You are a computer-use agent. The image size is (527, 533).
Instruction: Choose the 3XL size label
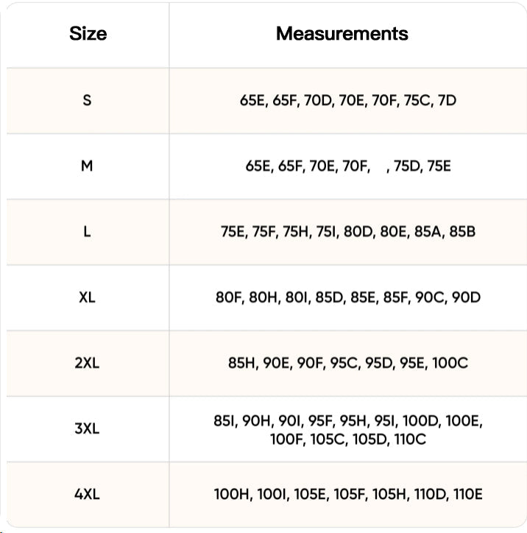click(x=88, y=429)
